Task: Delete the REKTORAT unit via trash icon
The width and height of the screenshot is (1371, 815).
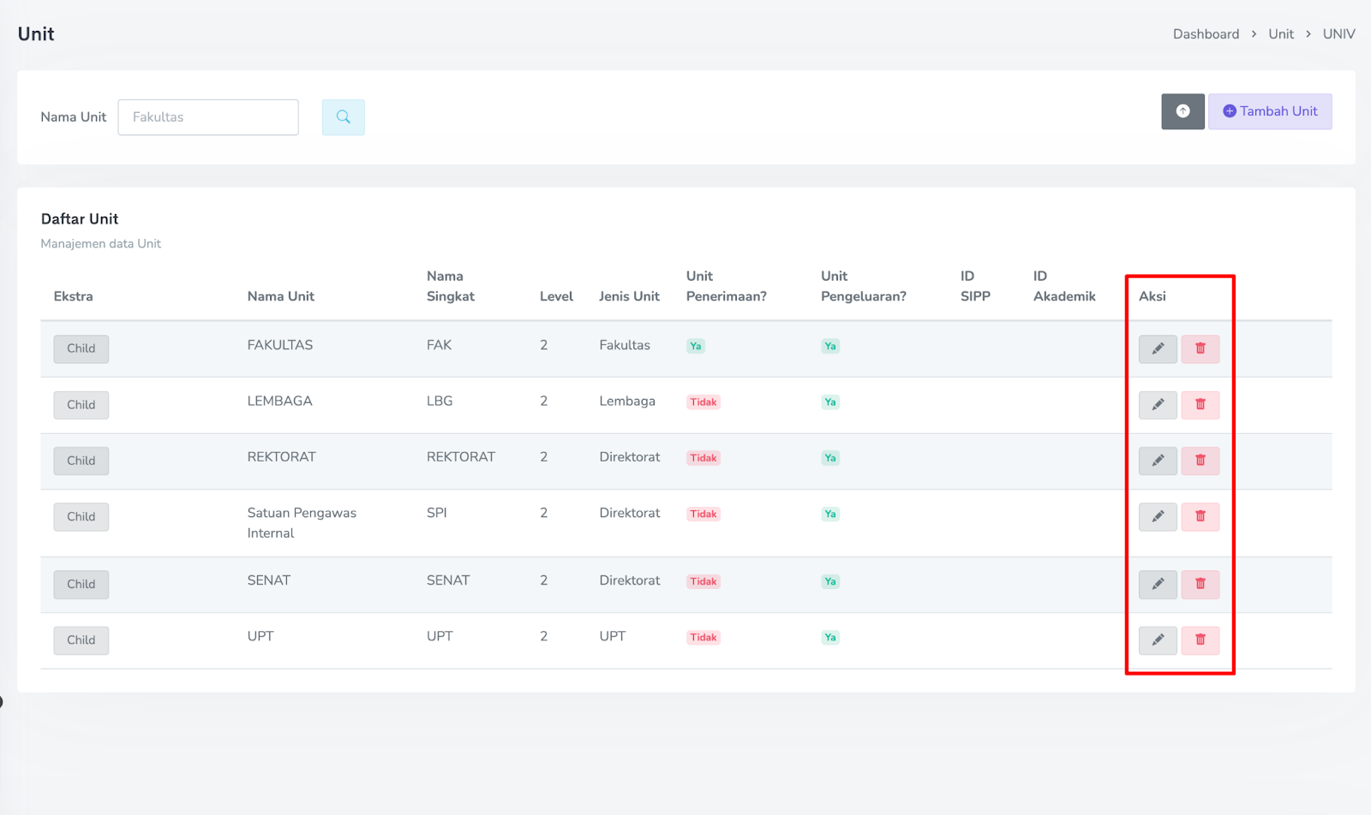Action: click(x=1200, y=461)
